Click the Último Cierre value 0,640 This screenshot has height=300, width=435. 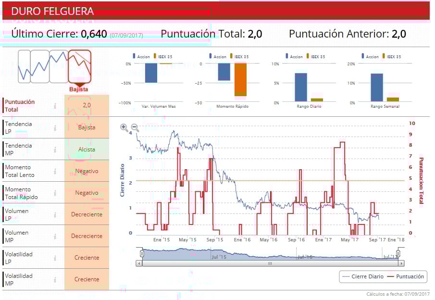tap(94, 34)
